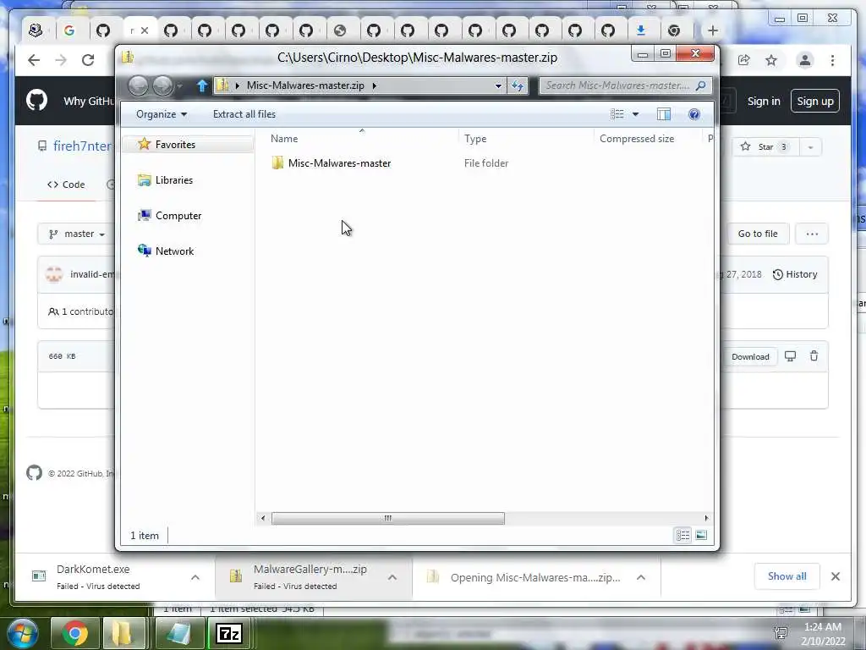
Task: Sort by the Type column header
Action: click(475, 139)
